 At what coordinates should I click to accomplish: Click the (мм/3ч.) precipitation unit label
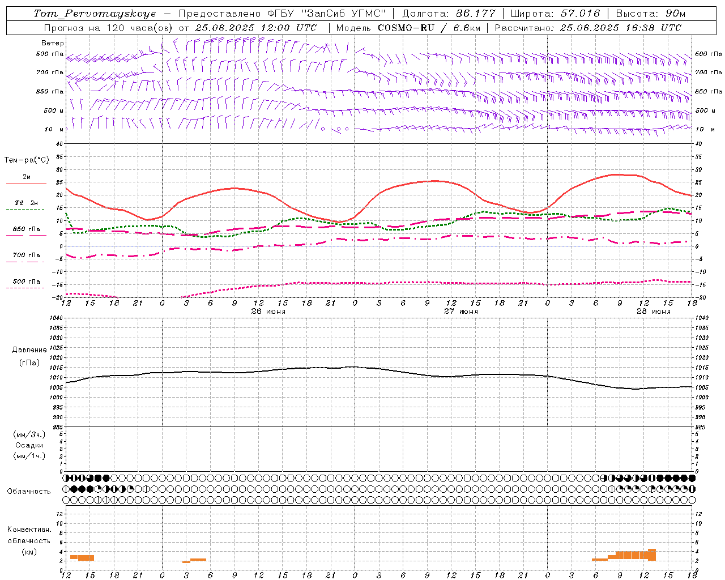[29, 434]
